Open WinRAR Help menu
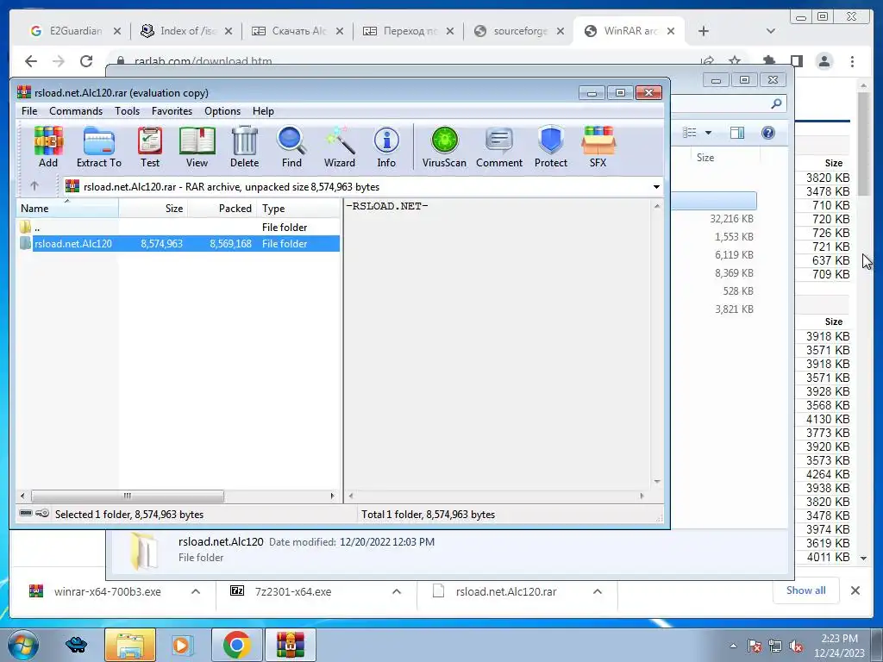This screenshot has height=662, width=883. [x=263, y=111]
